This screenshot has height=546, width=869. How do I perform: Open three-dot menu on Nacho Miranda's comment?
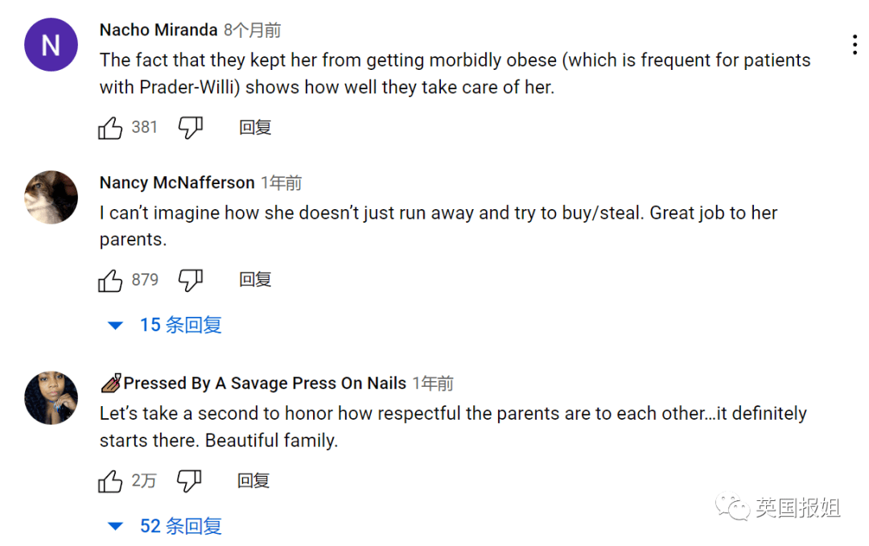click(x=854, y=45)
